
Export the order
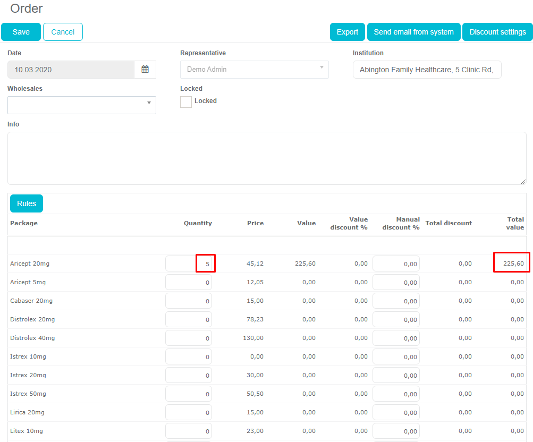click(x=348, y=32)
